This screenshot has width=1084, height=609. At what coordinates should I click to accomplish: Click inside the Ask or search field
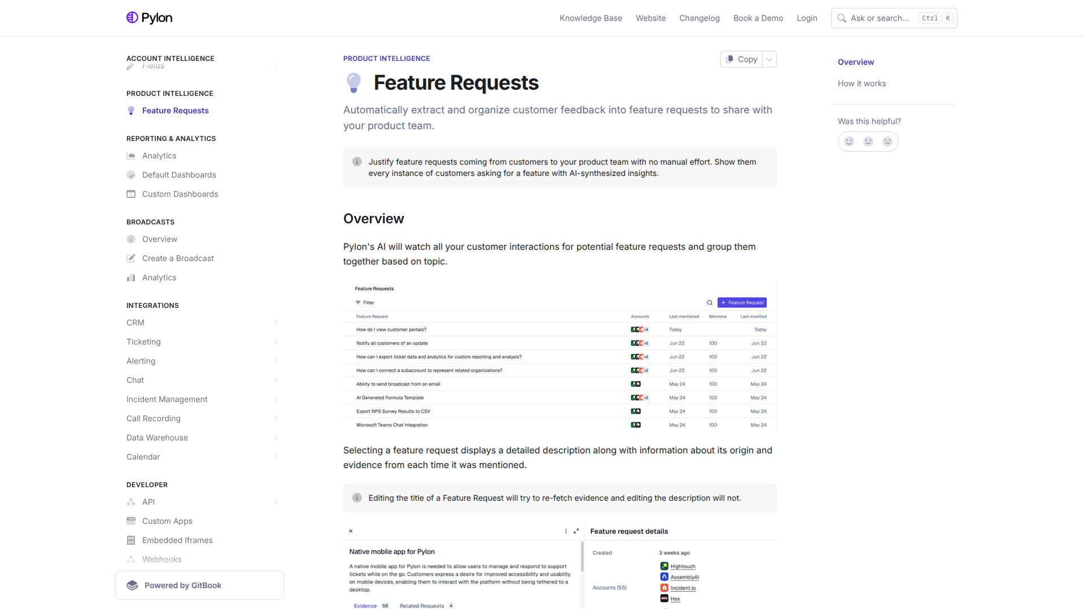click(881, 18)
